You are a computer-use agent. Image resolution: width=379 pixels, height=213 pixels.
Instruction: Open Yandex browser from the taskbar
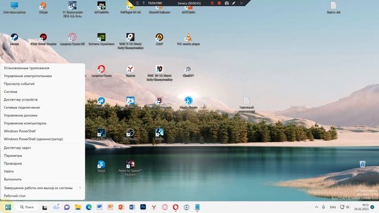coord(154,207)
